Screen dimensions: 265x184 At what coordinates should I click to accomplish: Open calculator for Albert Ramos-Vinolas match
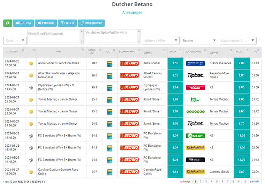[x=110, y=76]
